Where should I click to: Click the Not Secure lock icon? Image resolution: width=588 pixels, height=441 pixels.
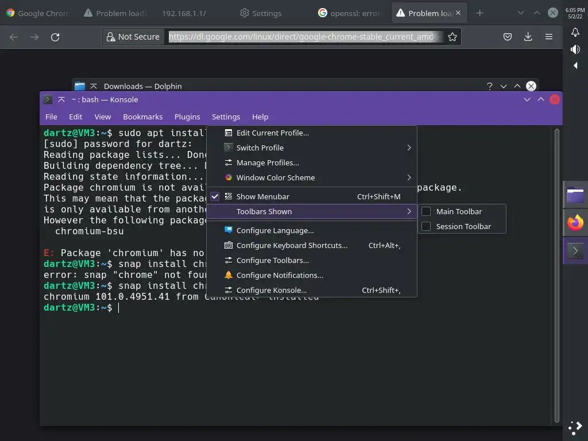pos(111,37)
